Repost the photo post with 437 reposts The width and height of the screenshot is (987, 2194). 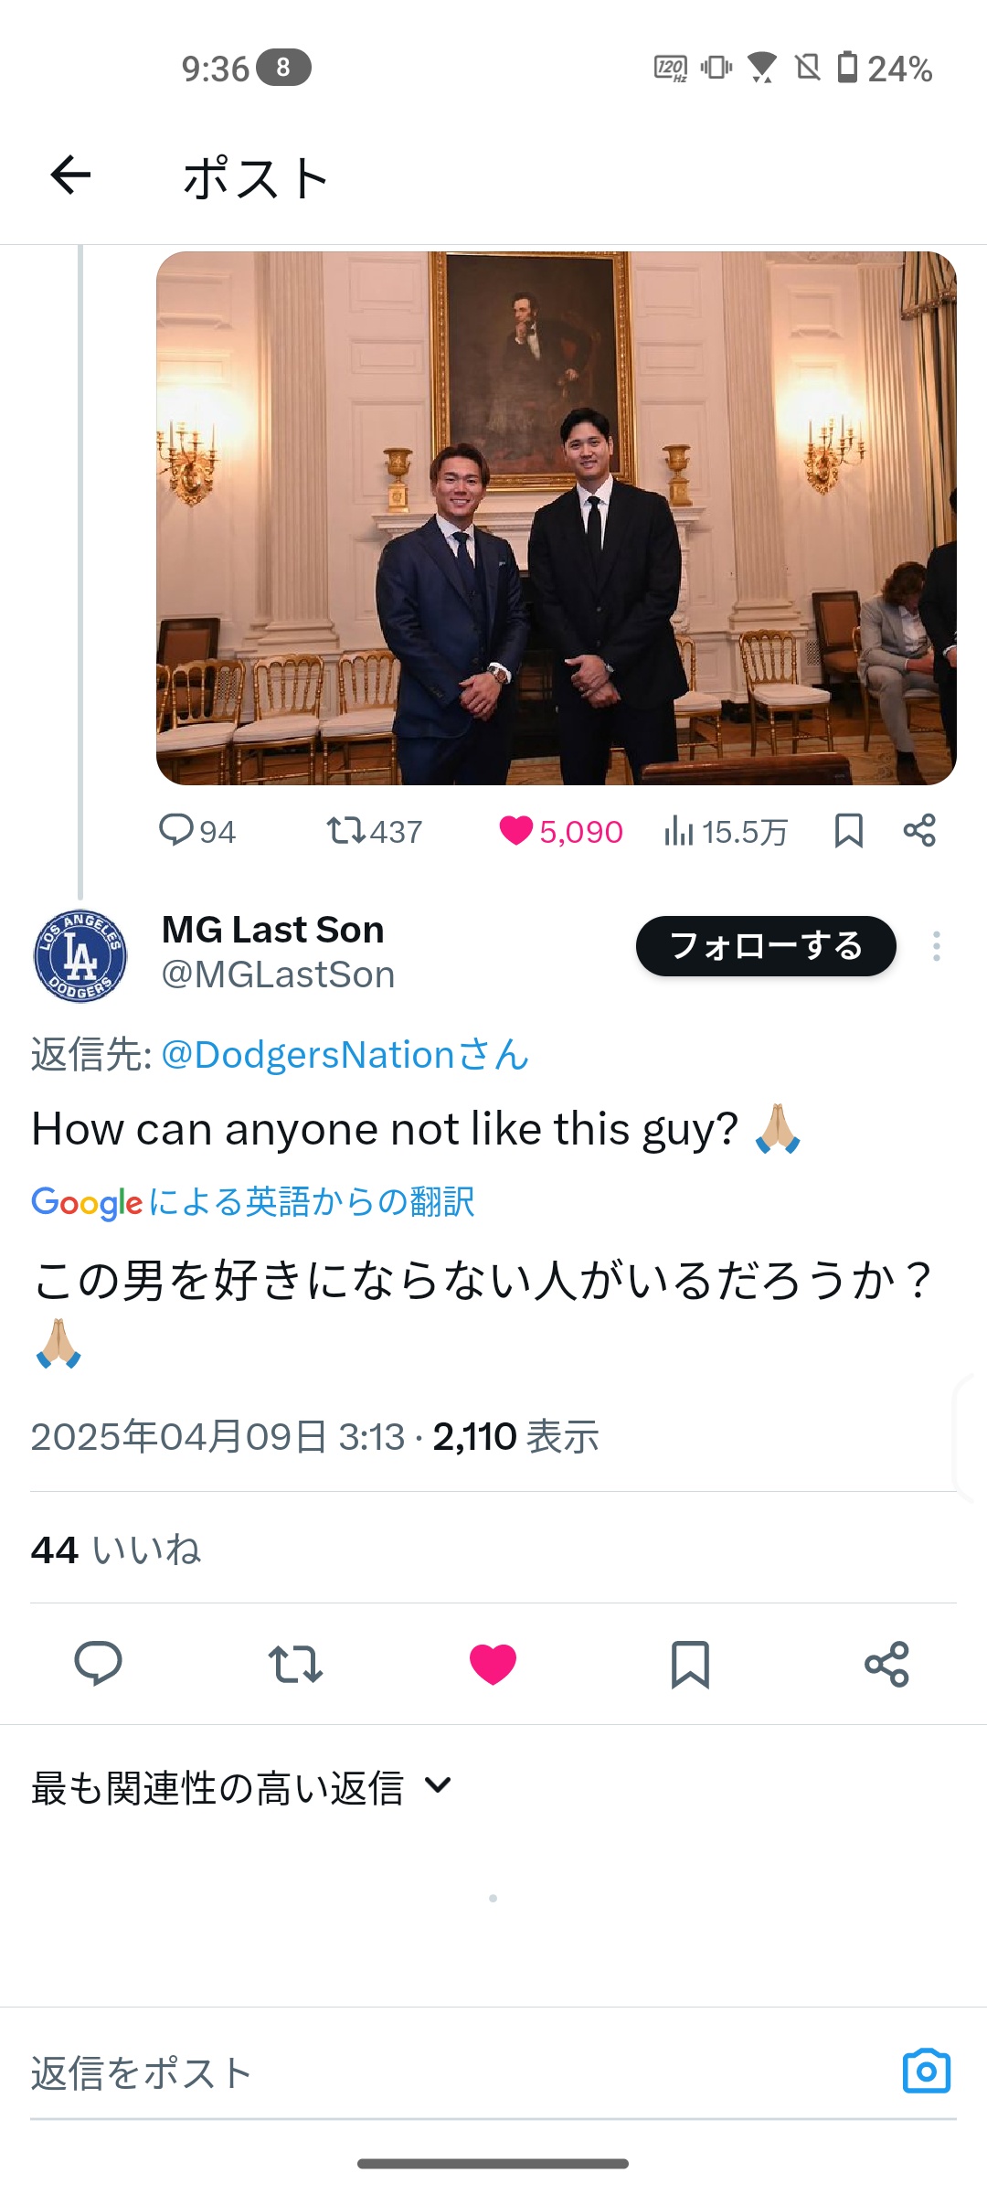tap(374, 831)
